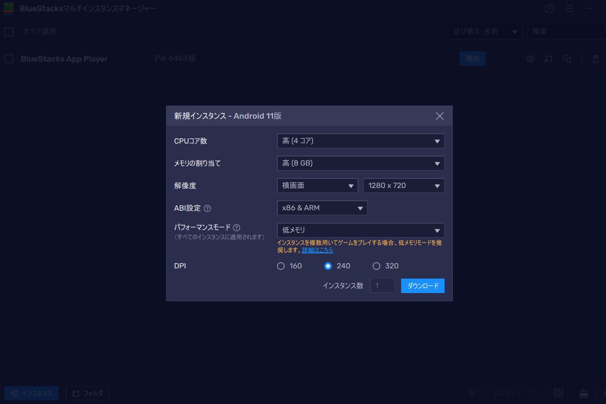Click the disk cleanup icon in the bottom bar
The width and height of the screenshot is (606, 404).
[584, 393]
